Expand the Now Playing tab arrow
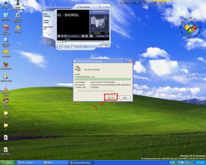206x165 pixels. (x=55, y=15)
